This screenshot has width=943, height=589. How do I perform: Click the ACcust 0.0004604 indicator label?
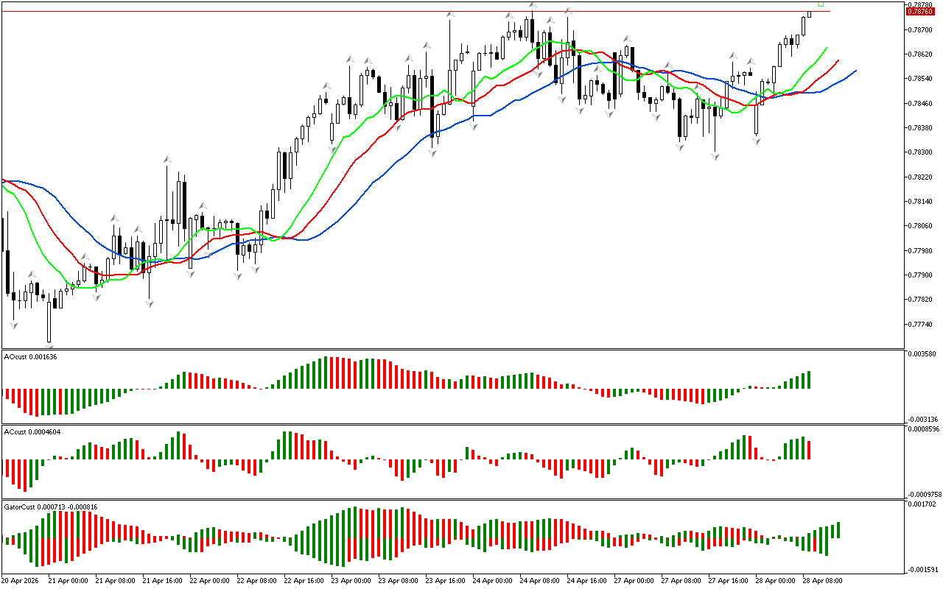[32, 431]
